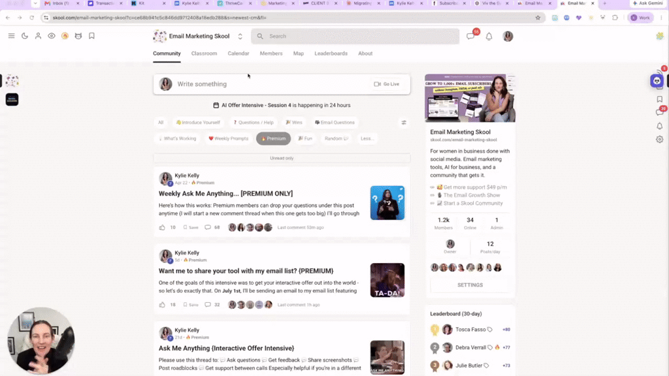Open the hamburger menu icon
Image resolution: width=669 pixels, height=376 pixels.
pos(12,36)
